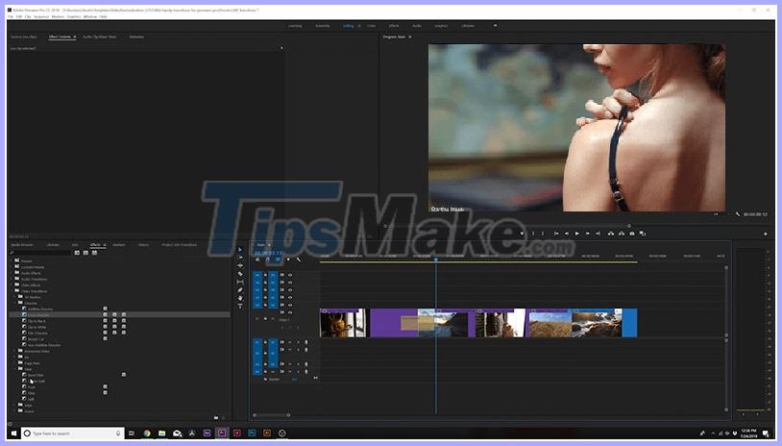
Task: Open the Effect Controls tab
Action: [x=60, y=37]
